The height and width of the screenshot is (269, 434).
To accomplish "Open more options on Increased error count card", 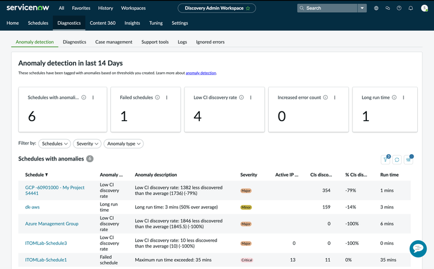I will pyautogui.click(x=335, y=98).
